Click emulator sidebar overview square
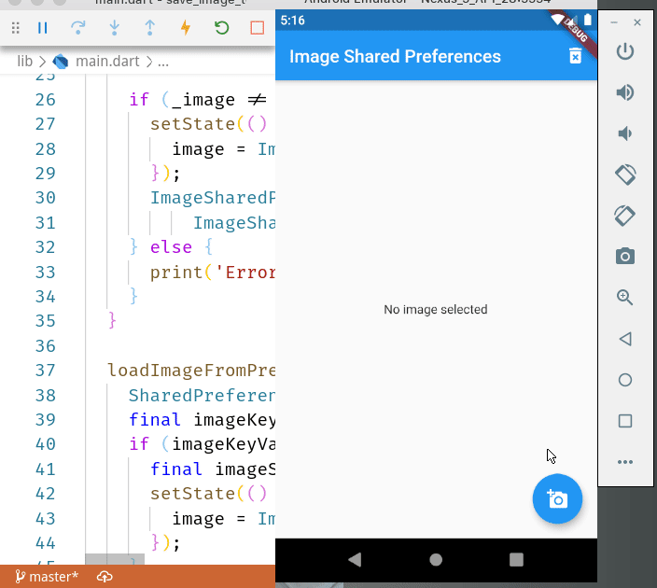The width and height of the screenshot is (657, 588). (x=625, y=421)
